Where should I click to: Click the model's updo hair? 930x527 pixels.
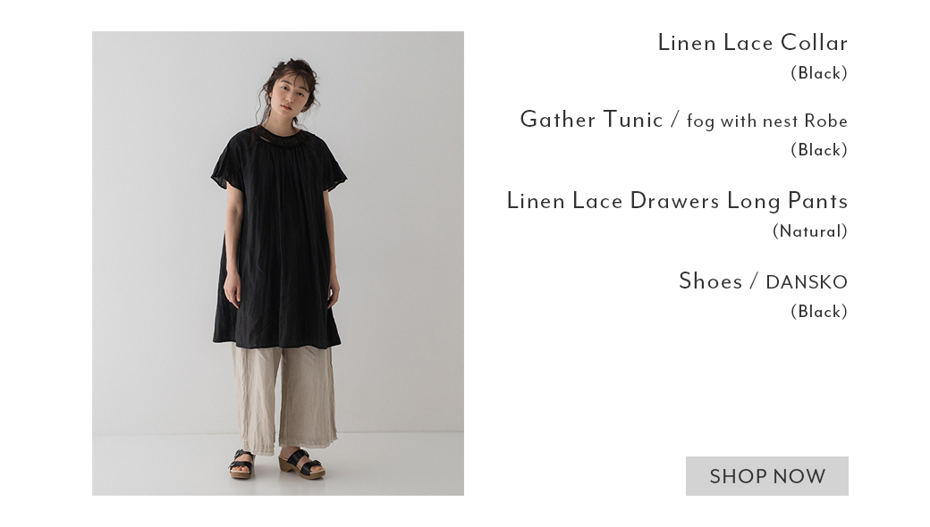pyautogui.click(x=291, y=71)
